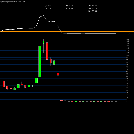
Task: Select the open value 'O: 1.43'
Action: pos(48,6)
